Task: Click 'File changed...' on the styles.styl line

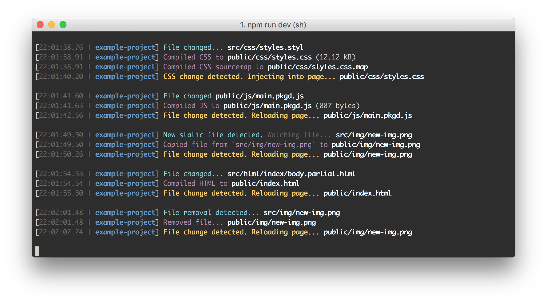Action: (193, 47)
